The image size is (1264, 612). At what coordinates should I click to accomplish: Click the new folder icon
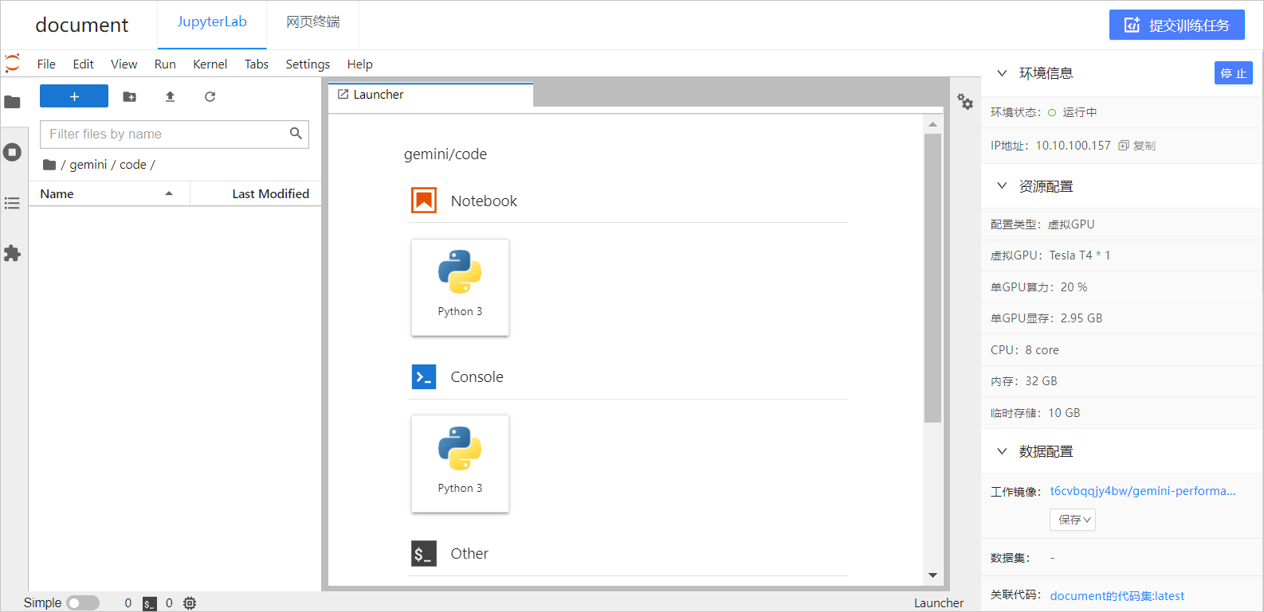point(130,96)
